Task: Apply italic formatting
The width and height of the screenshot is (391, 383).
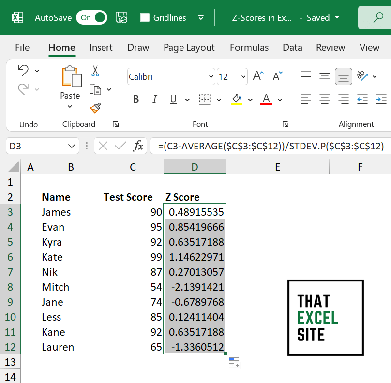Action: tap(154, 99)
